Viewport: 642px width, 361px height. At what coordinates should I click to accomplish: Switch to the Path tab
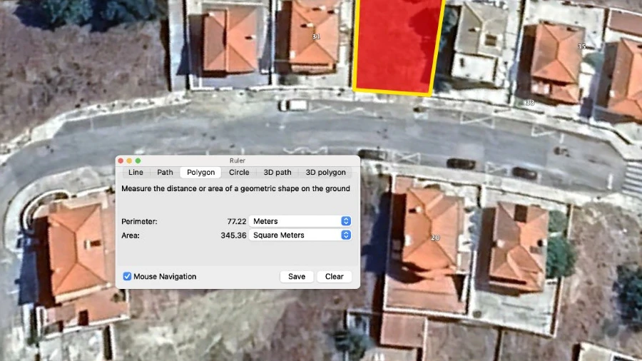165,173
